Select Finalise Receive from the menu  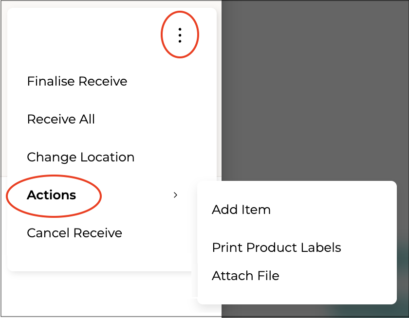tap(77, 81)
